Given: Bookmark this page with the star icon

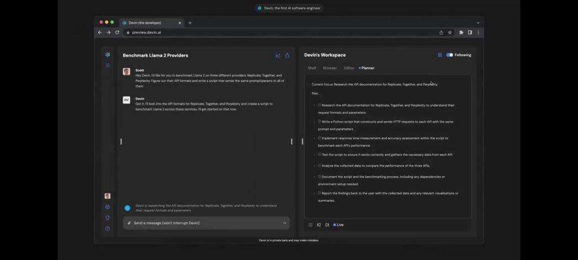Looking at the screenshot, I should (450, 32).
